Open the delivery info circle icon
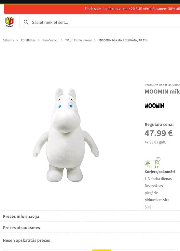This screenshot has width=180, height=251. (158, 159)
